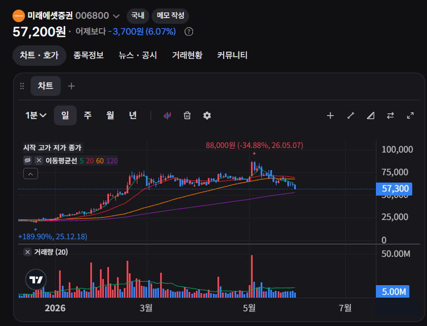Remove the 이동평균선 indicator
This screenshot has height=326, width=427.
39,160
